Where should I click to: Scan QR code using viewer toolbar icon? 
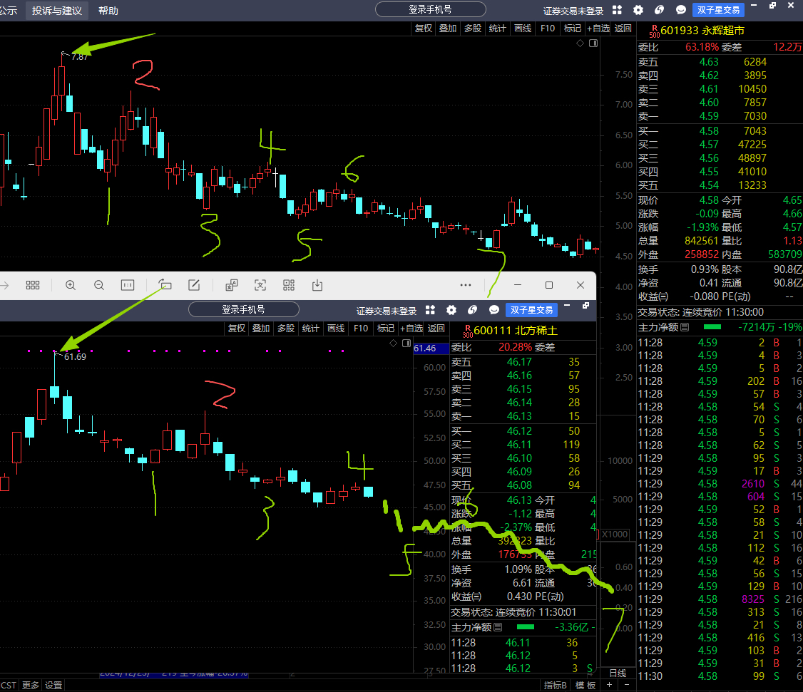[289, 285]
